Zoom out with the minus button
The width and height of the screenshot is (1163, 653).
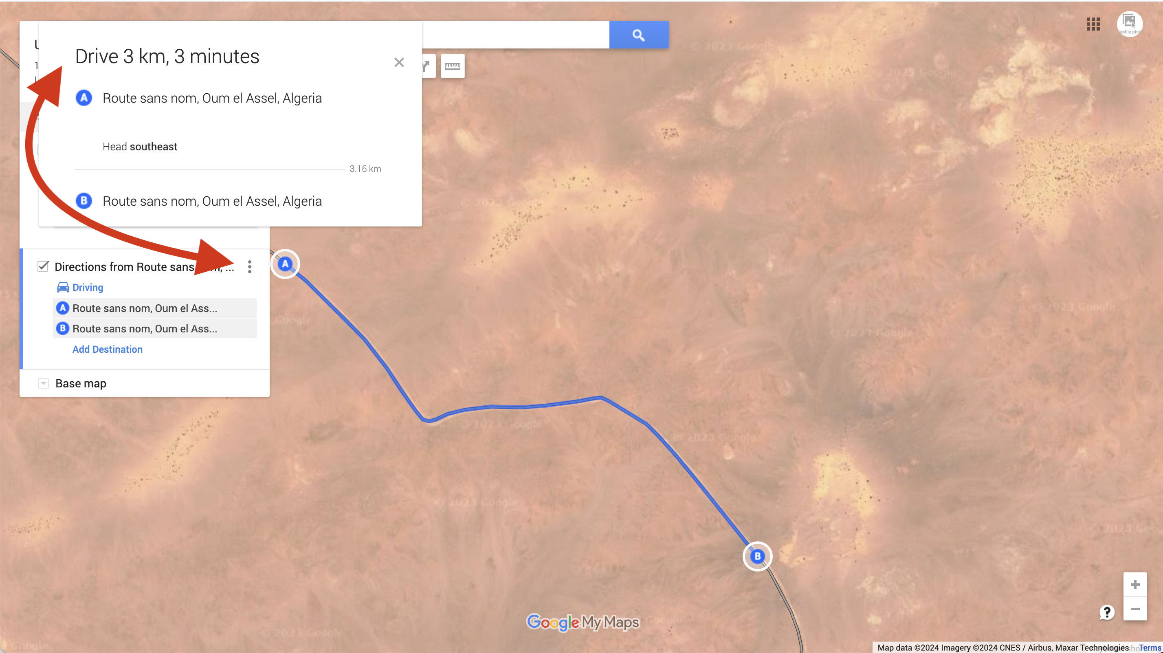pyautogui.click(x=1135, y=609)
